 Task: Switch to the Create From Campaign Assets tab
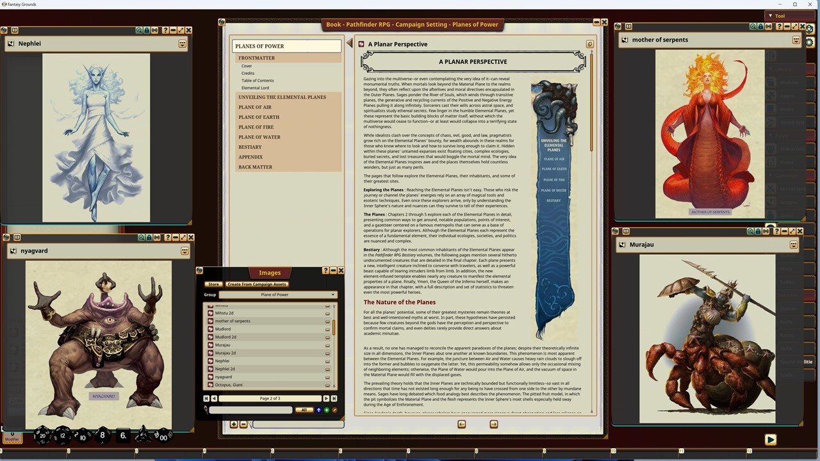coord(257,284)
